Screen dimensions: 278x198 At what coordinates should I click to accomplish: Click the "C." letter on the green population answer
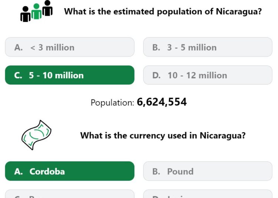18,75
